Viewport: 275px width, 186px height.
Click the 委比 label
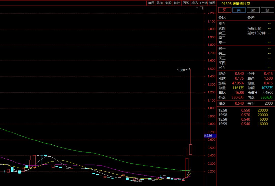[222, 18]
